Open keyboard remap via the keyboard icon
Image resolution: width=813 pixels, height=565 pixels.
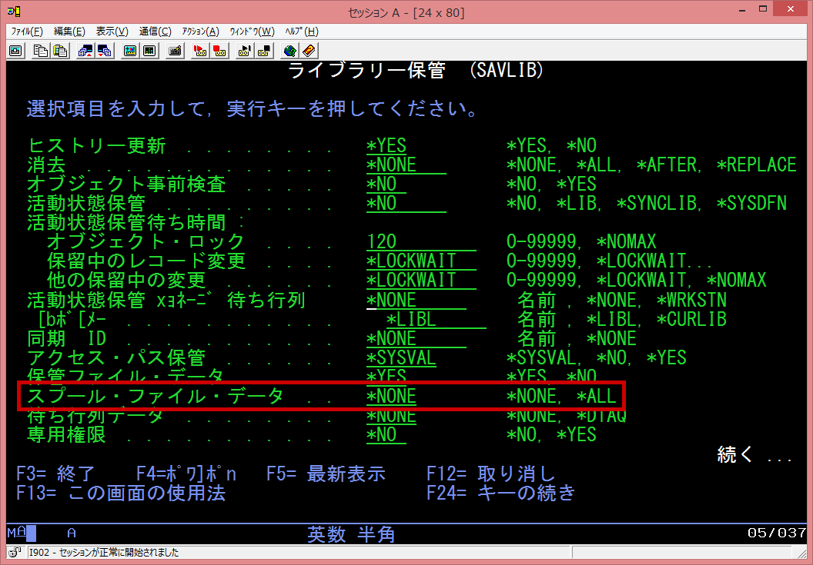(x=175, y=51)
